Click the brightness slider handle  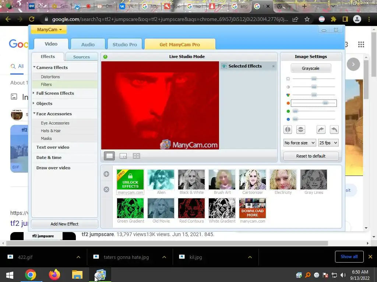point(314,79)
